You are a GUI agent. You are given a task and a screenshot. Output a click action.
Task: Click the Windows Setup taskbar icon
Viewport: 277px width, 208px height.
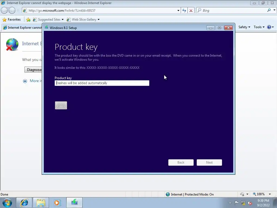[74, 203]
